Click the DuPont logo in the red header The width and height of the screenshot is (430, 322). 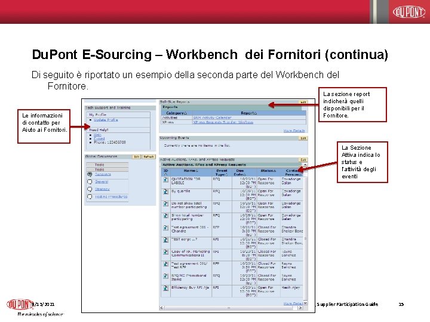click(x=409, y=12)
